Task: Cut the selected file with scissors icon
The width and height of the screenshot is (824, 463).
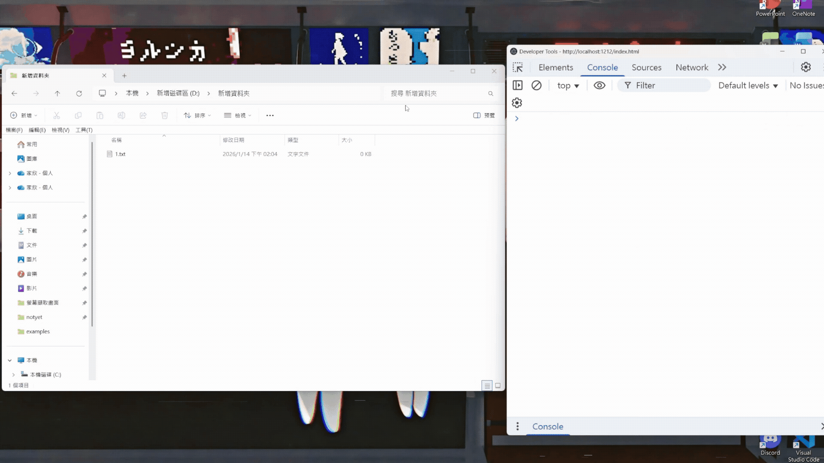Action: click(x=57, y=115)
